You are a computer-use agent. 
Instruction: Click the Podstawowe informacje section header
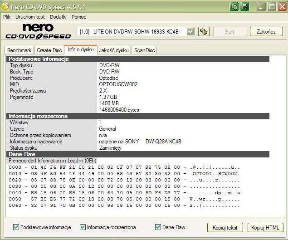138,59
